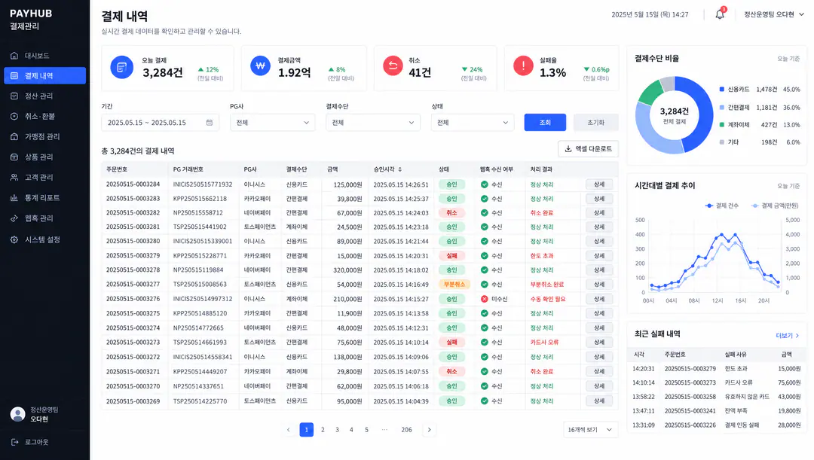Open 상세 for order 20250515-0003276
This screenshot has height=460, width=814.
(599, 299)
